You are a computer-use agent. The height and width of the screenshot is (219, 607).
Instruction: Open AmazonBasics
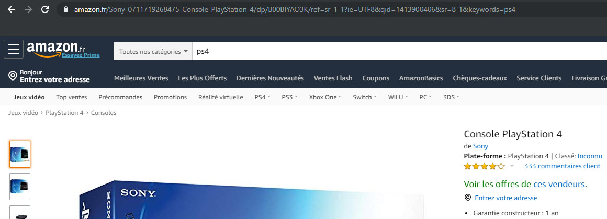[x=421, y=78]
